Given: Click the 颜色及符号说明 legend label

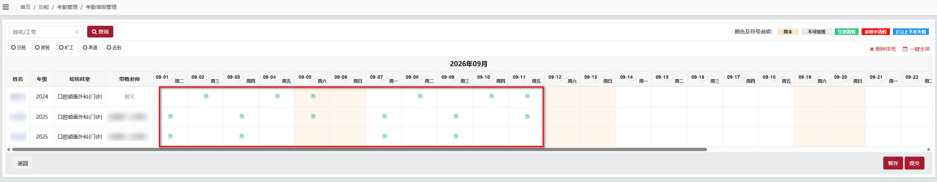Looking at the screenshot, I should [753, 32].
